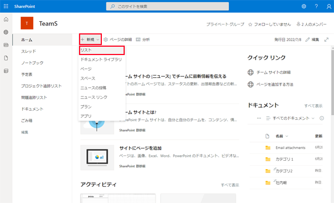Click the follow star icon
Viewport: 334px width, 203px height.
pos(250,24)
